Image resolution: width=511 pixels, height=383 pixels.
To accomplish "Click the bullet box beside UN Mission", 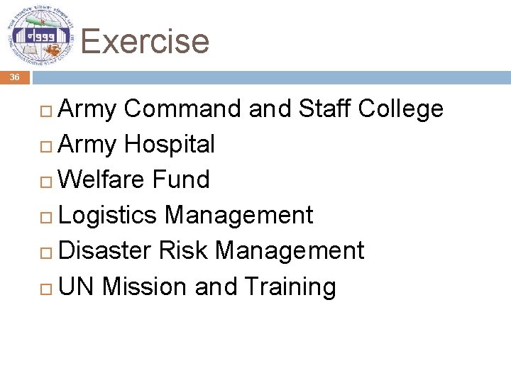I will 46,289.
